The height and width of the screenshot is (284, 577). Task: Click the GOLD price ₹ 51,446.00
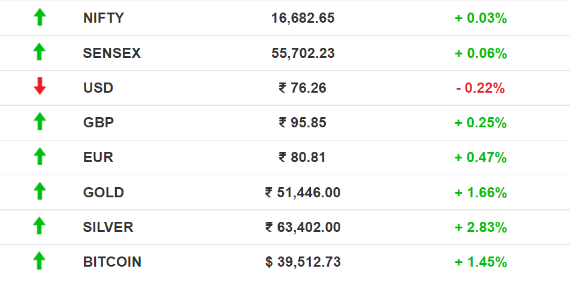coord(303,193)
